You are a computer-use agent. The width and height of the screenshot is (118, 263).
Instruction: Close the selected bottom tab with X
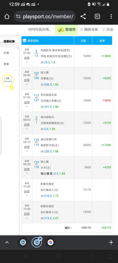coord(40,239)
